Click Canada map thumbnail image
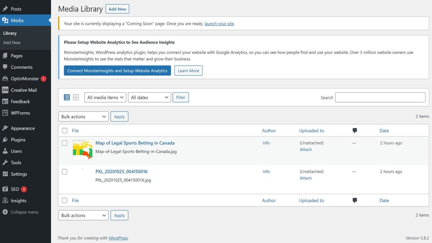This screenshot has height=243, width=432. tap(83, 150)
